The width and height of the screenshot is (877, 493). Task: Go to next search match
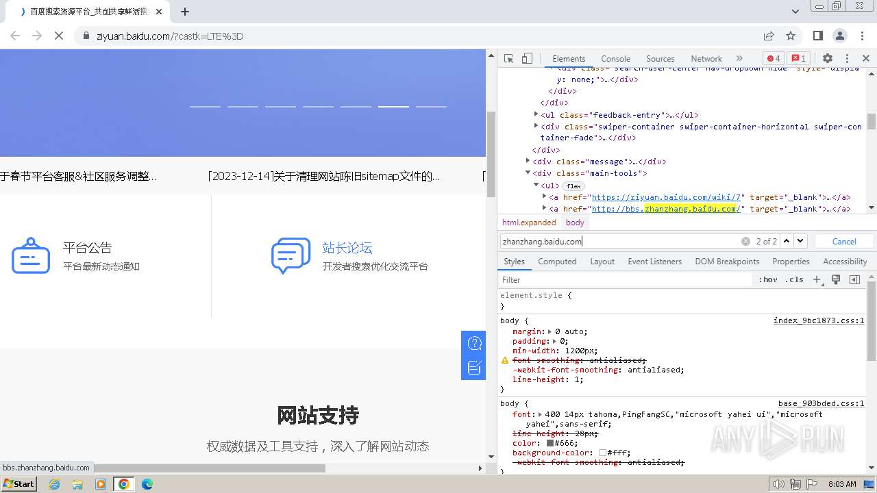(800, 241)
